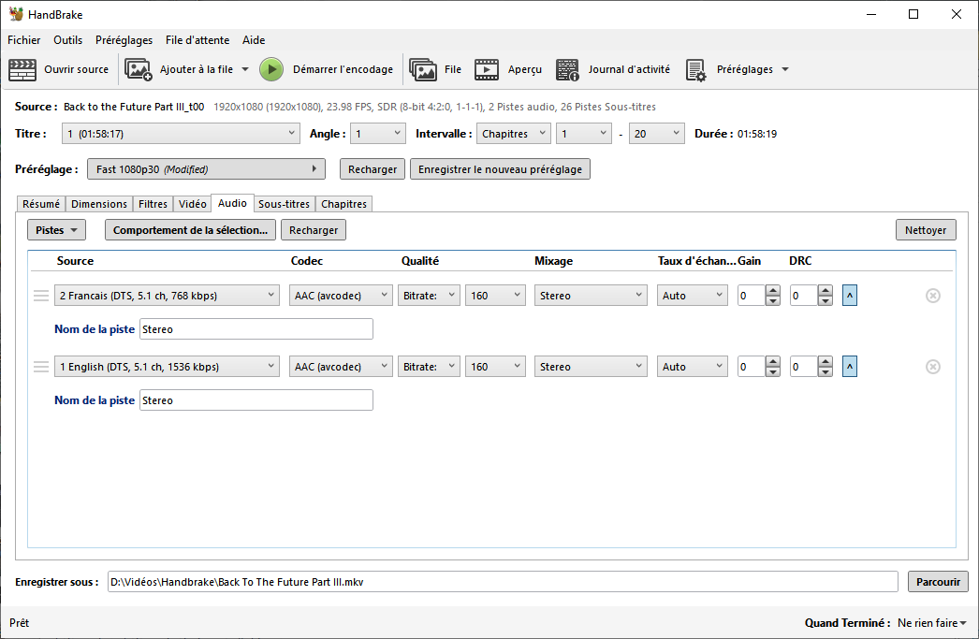The width and height of the screenshot is (979, 639).
Task: Open the File queue icon
Action: pyautogui.click(x=423, y=69)
